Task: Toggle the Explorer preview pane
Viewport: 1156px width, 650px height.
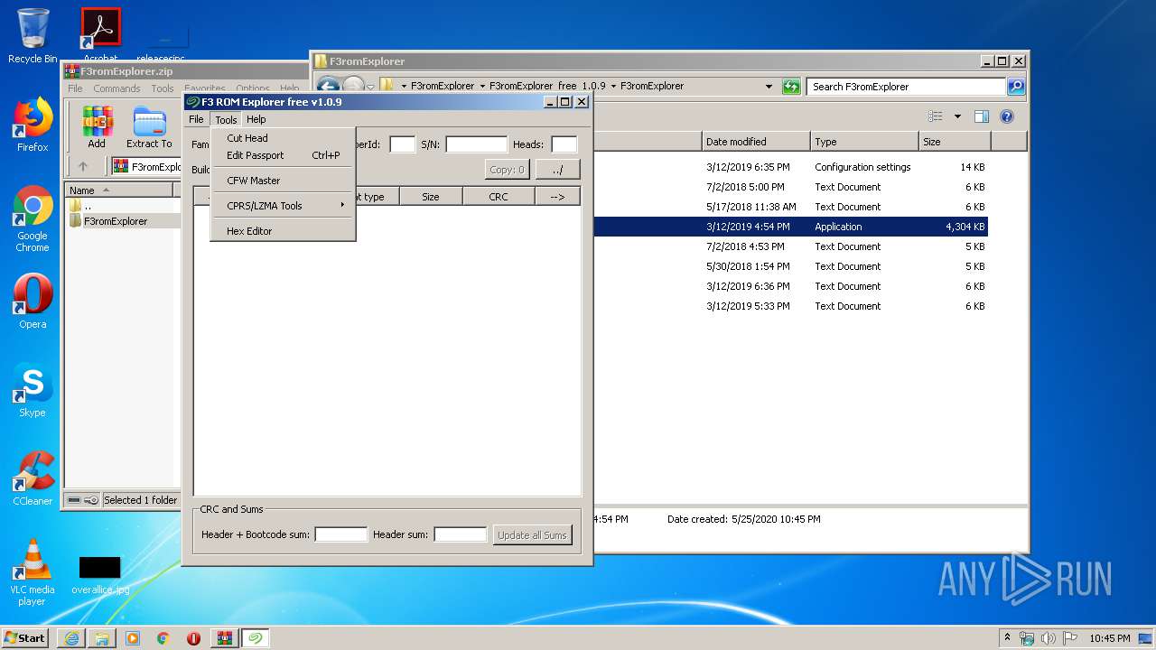Action: (982, 116)
